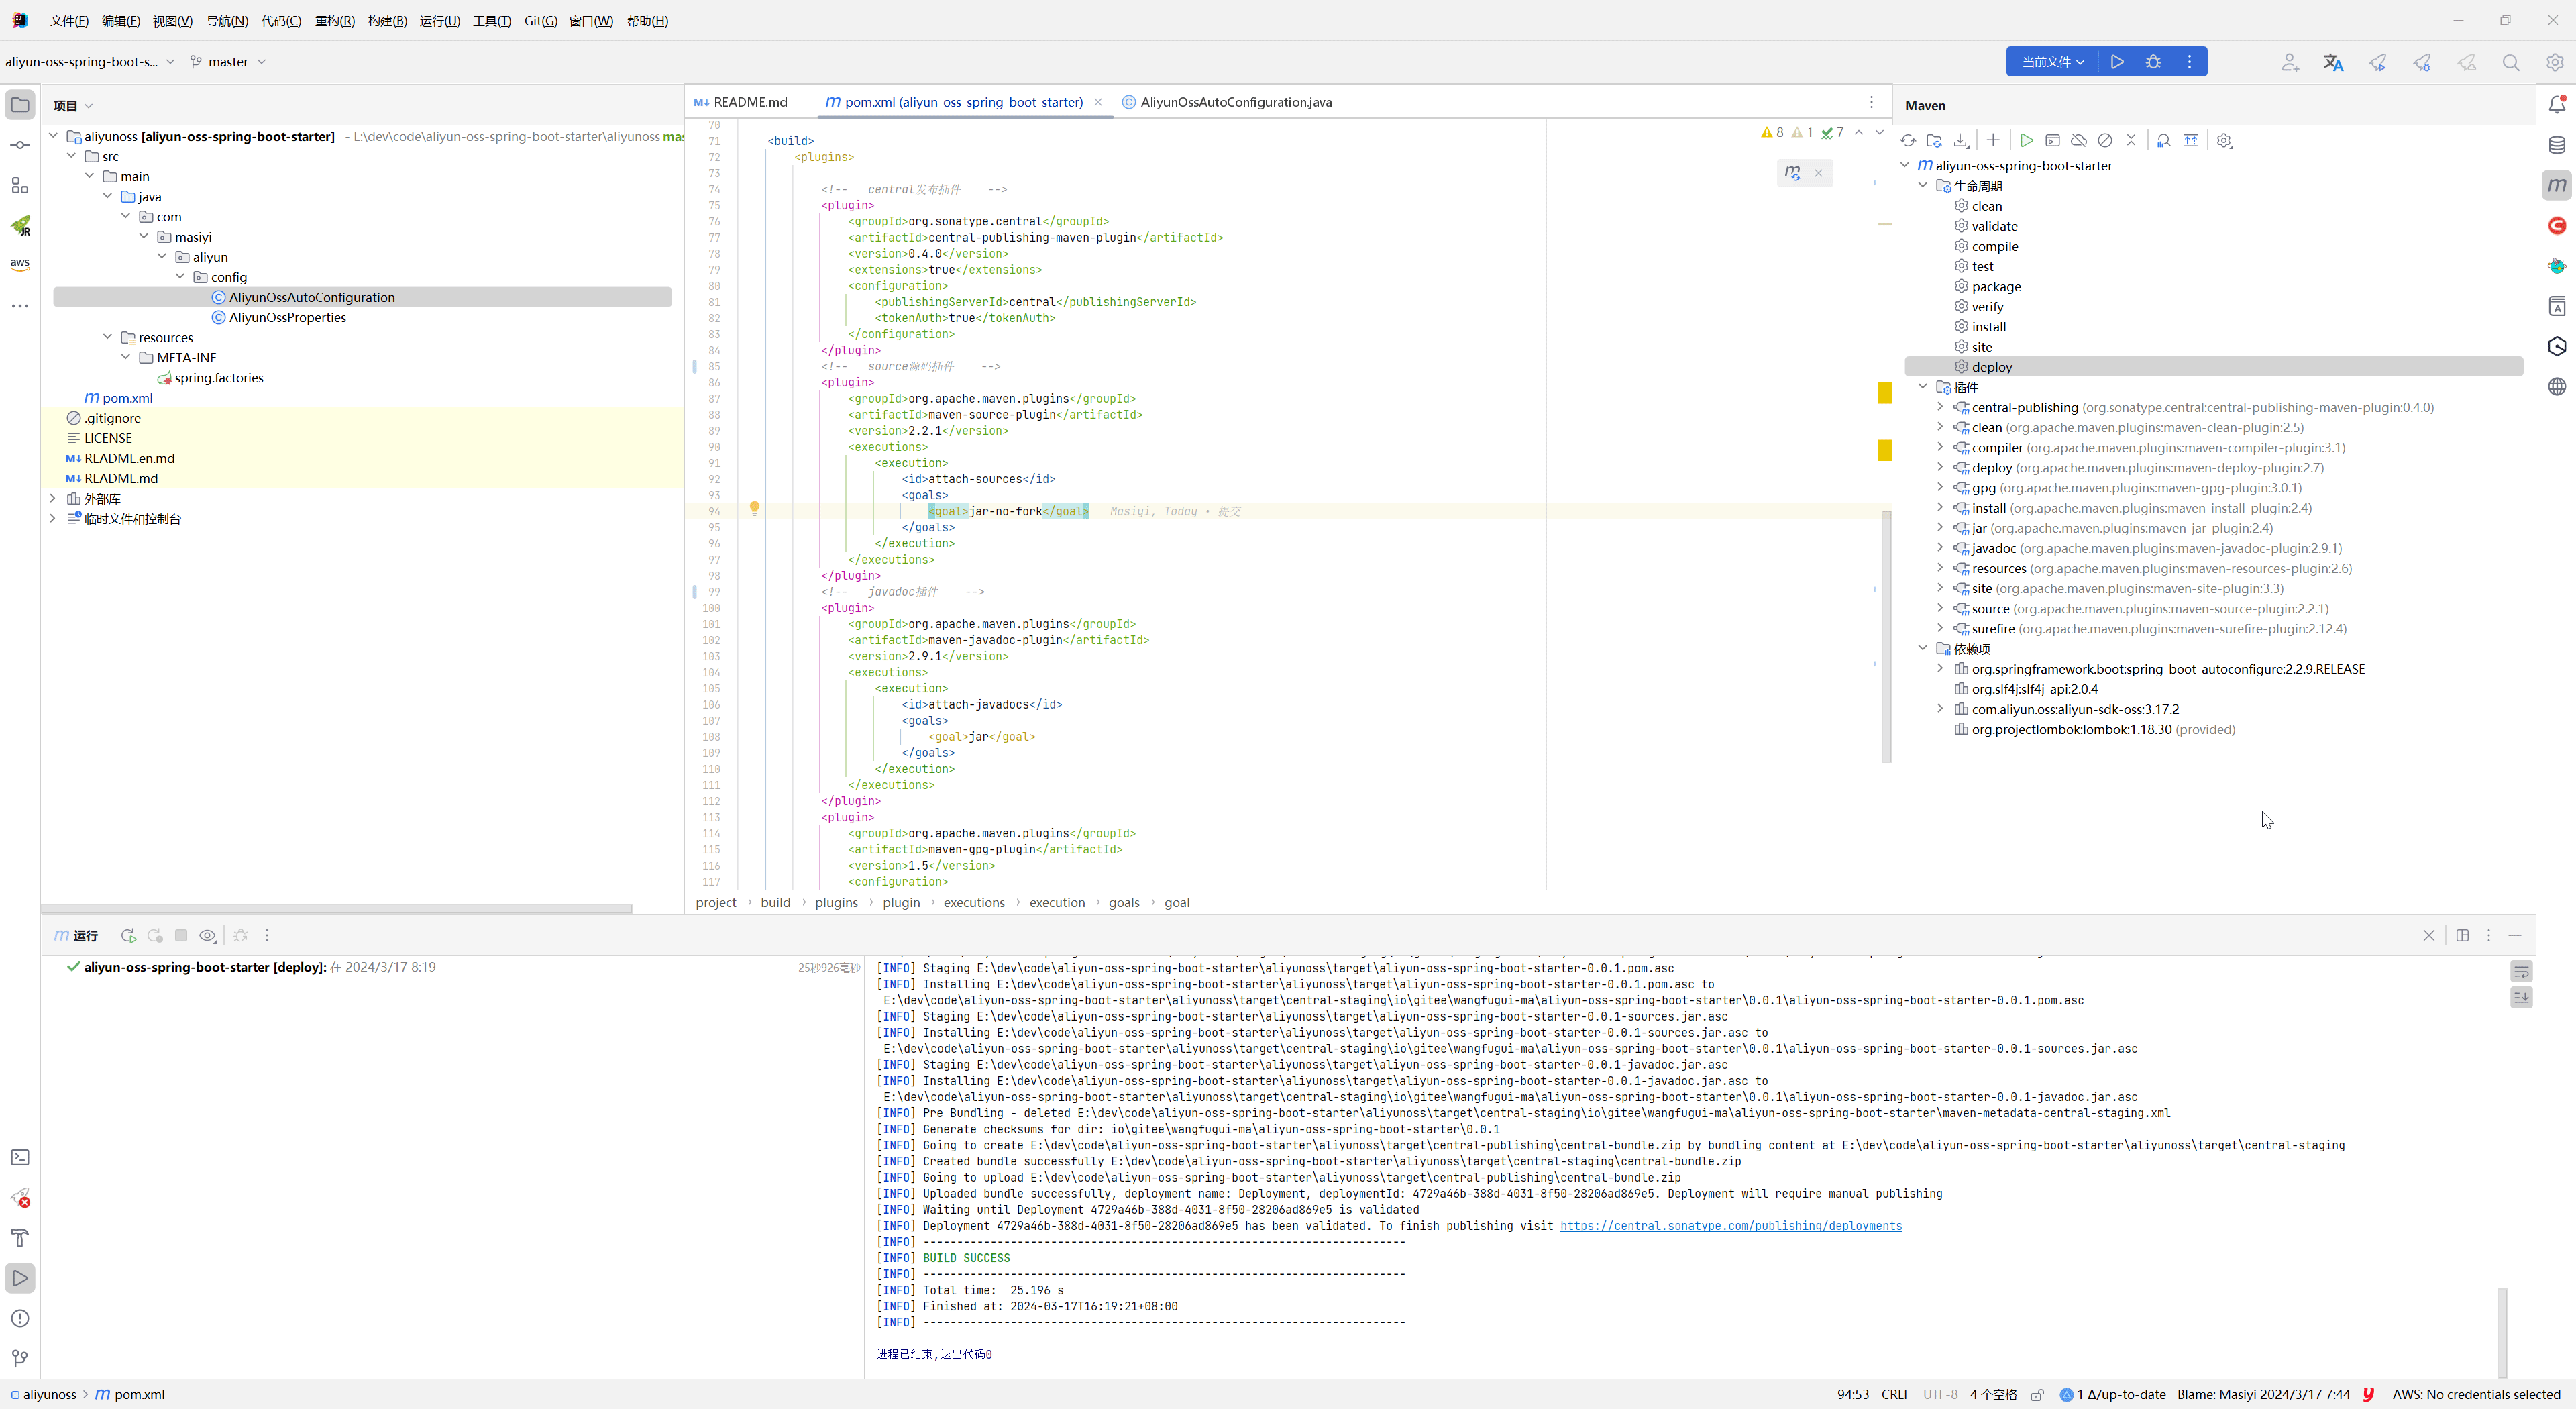Open Terminal tool window in sidebar
2576x1409 pixels.
coord(20,1157)
